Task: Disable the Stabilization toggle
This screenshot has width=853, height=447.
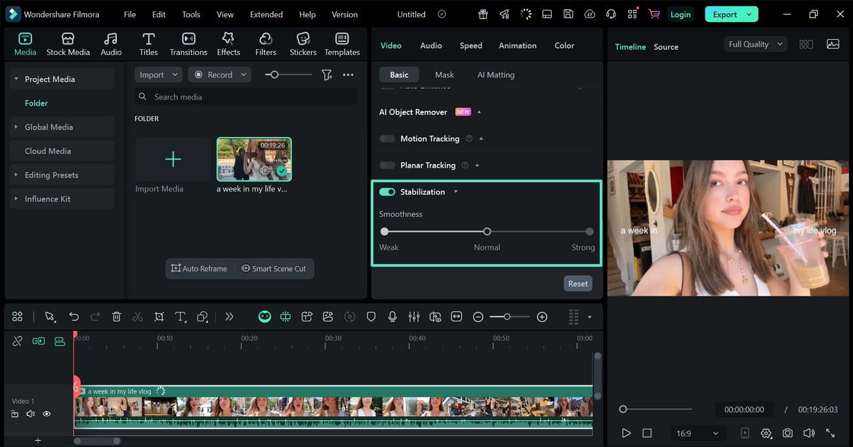Action: (x=386, y=191)
